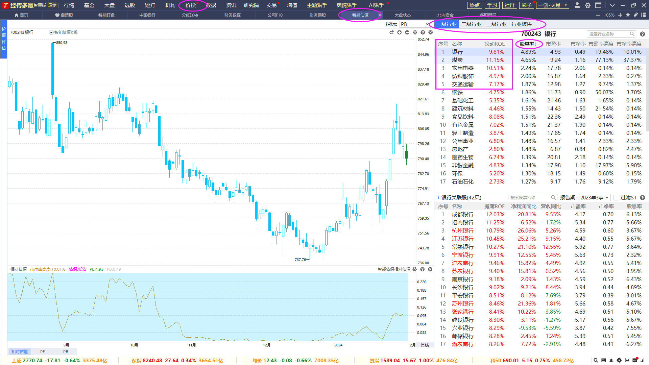Click the status bar search magnifier icon
This screenshot has width=649, height=365.
click(x=596, y=360)
